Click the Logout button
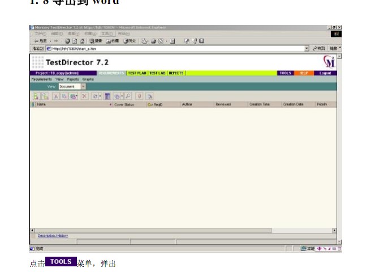Image resolution: width=388 pixels, height=272 pixels. (x=325, y=73)
